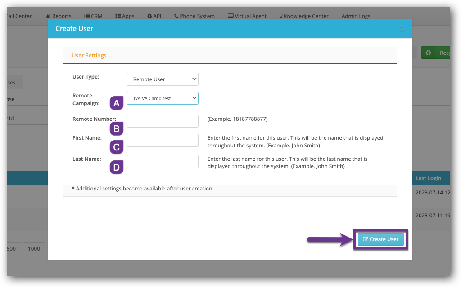Expand the Remote Campaign dropdown
Viewport: 461px width, 287px height.
162,98
